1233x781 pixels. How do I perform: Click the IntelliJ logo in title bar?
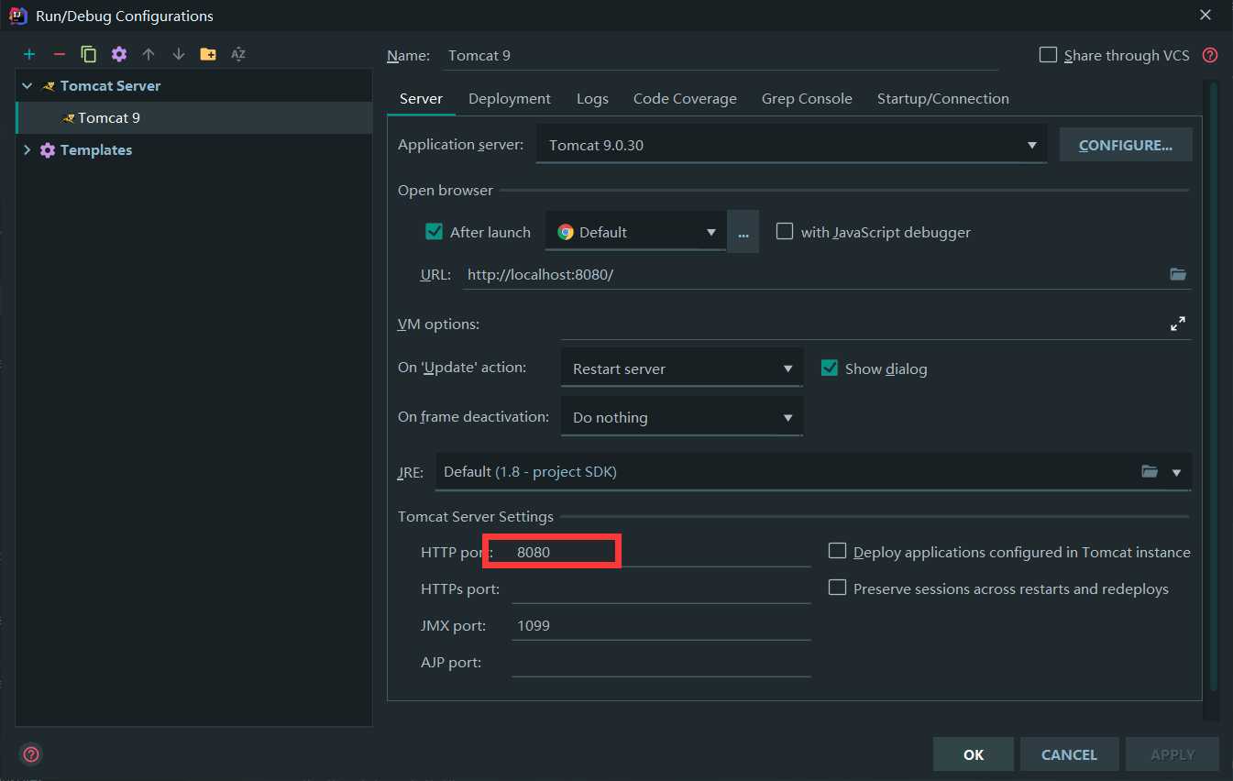17,16
